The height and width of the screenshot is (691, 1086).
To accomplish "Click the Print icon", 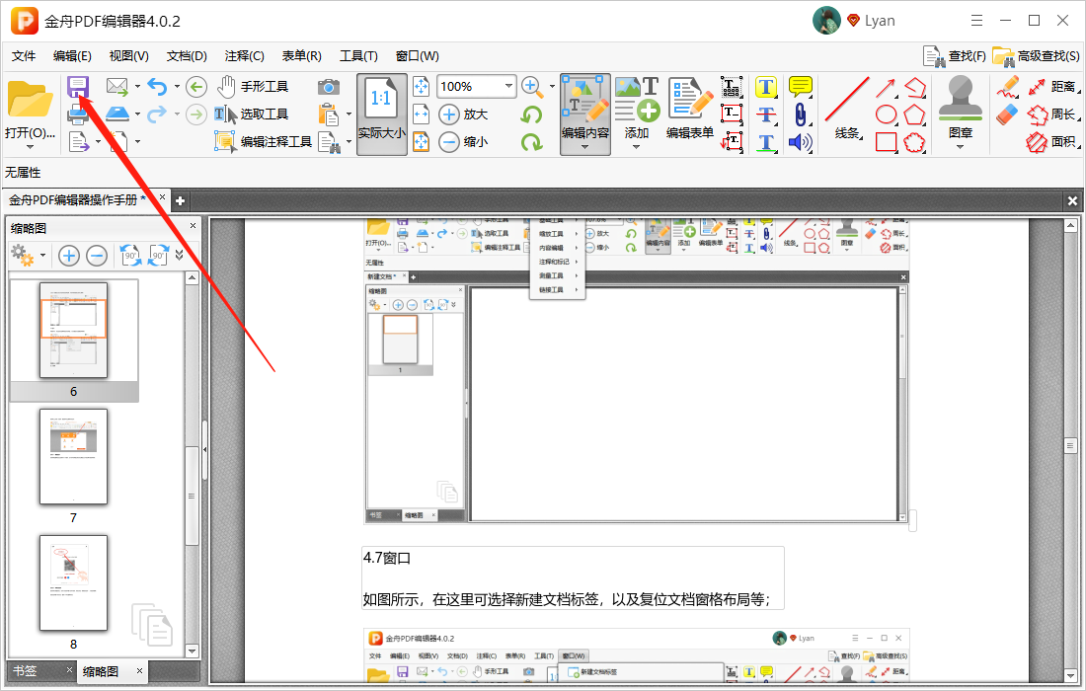I will click(78, 115).
